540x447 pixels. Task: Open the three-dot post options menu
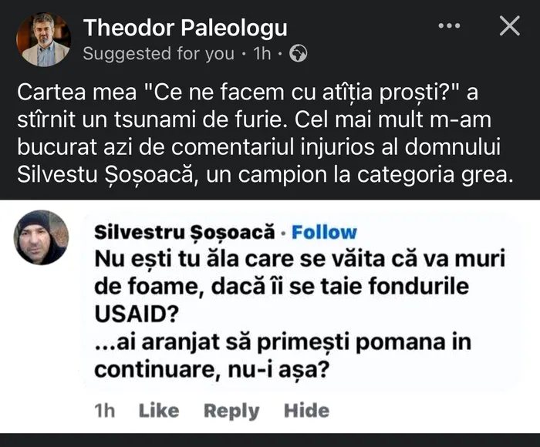(449, 27)
